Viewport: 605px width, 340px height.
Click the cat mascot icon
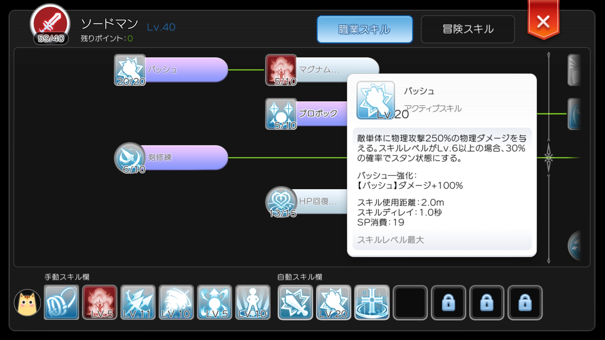pos(27,303)
